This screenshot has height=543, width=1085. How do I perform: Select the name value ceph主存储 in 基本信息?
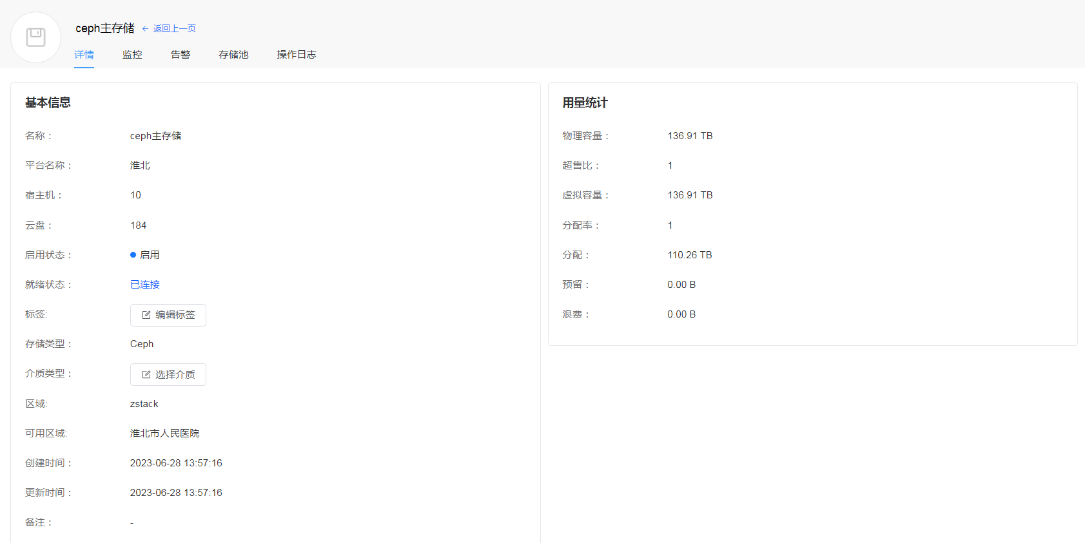(x=156, y=136)
